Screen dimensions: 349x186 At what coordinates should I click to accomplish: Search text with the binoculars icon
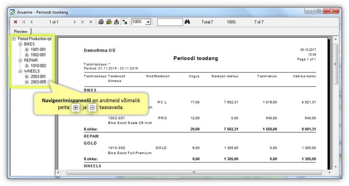click(x=187, y=22)
